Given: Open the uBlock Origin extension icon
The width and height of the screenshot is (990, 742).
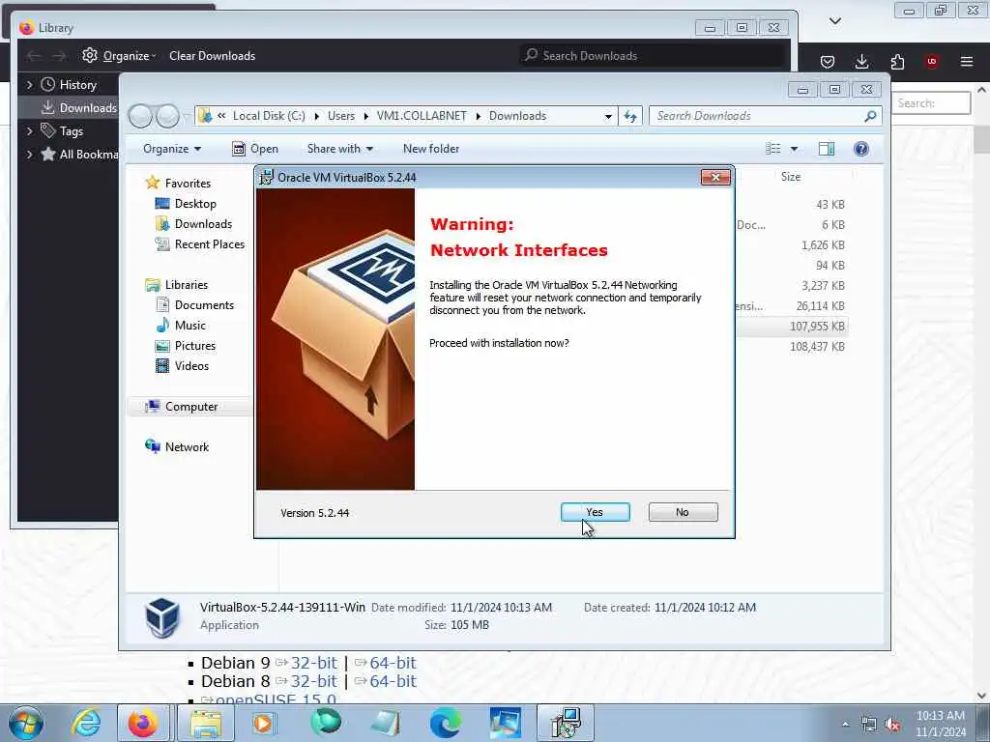Looking at the screenshot, I should 932,61.
